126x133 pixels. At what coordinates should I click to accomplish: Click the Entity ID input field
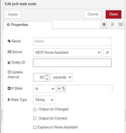(x=72, y=63)
